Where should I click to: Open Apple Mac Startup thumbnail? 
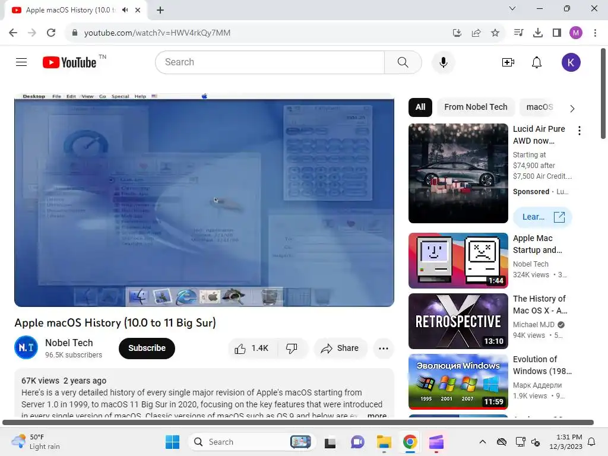pyautogui.click(x=458, y=261)
